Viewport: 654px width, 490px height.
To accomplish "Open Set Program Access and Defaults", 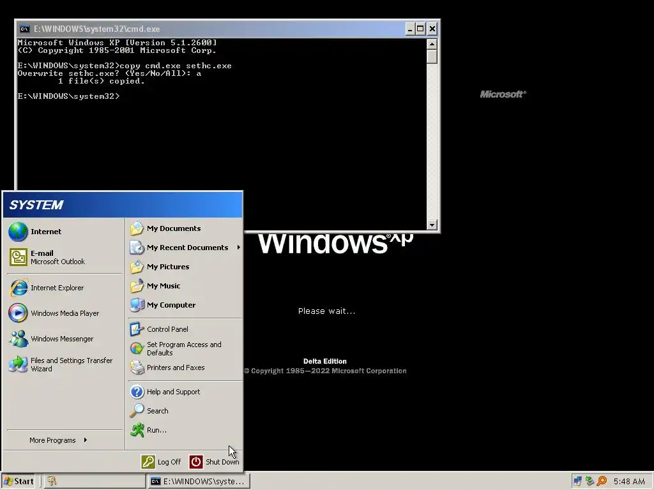I will (185, 348).
